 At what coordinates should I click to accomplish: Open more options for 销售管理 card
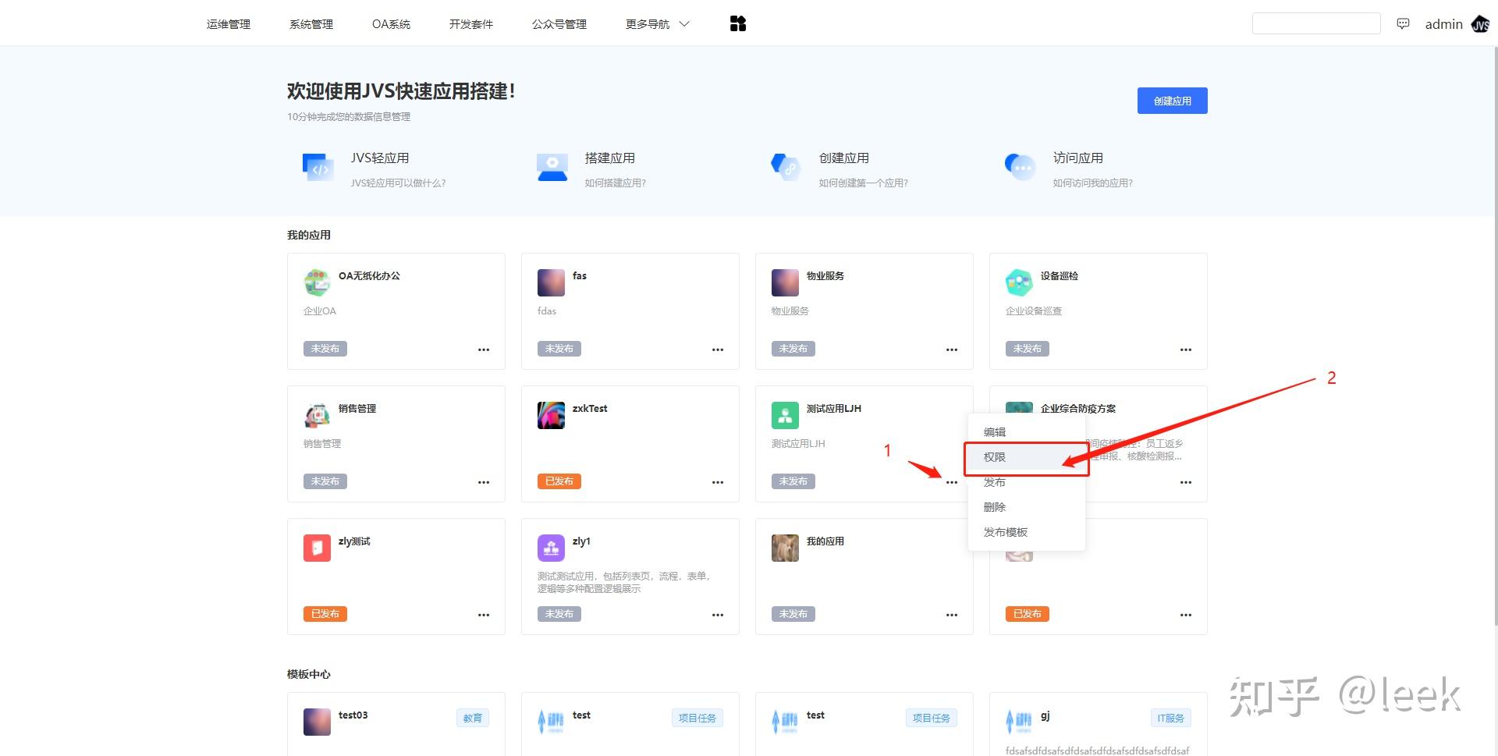(484, 482)
